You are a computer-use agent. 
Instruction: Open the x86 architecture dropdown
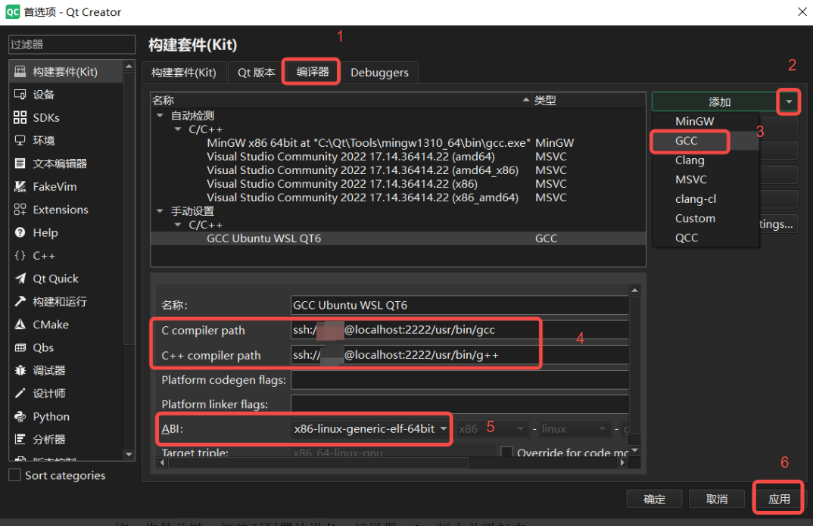(492, 428)
